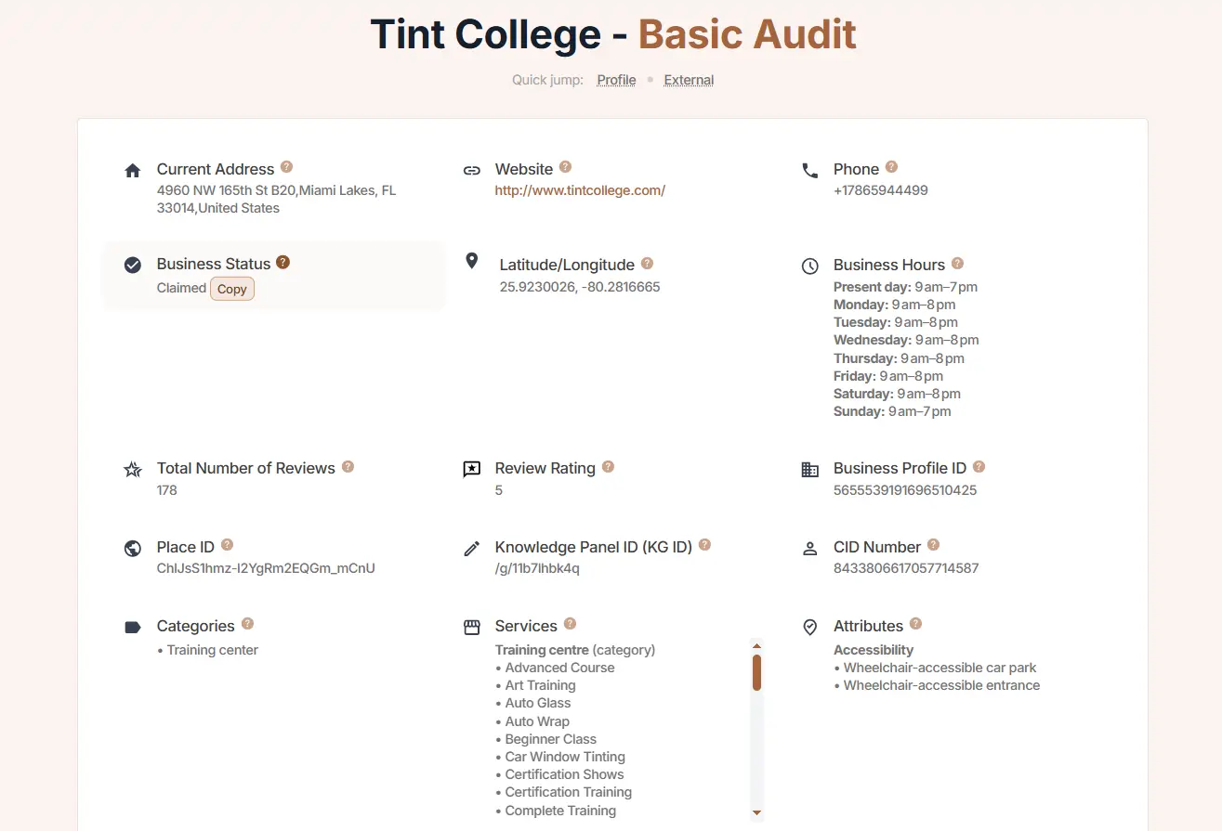Click the pencil icon beside Knowledge Panel ID
The height and width of the screenshot is (831, 1222).
coord(471,548)
